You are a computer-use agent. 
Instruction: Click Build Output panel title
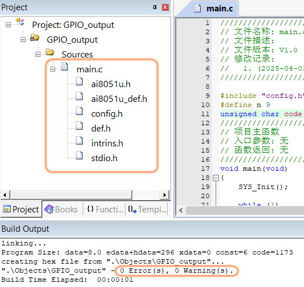25,229
